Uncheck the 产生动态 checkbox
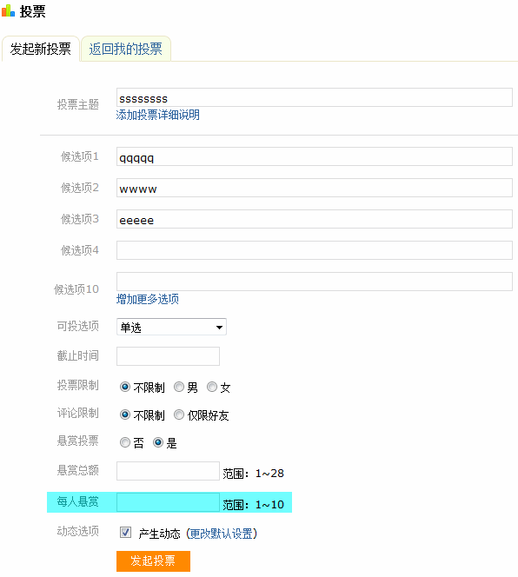Screen dimensions: 518x577 125,532
